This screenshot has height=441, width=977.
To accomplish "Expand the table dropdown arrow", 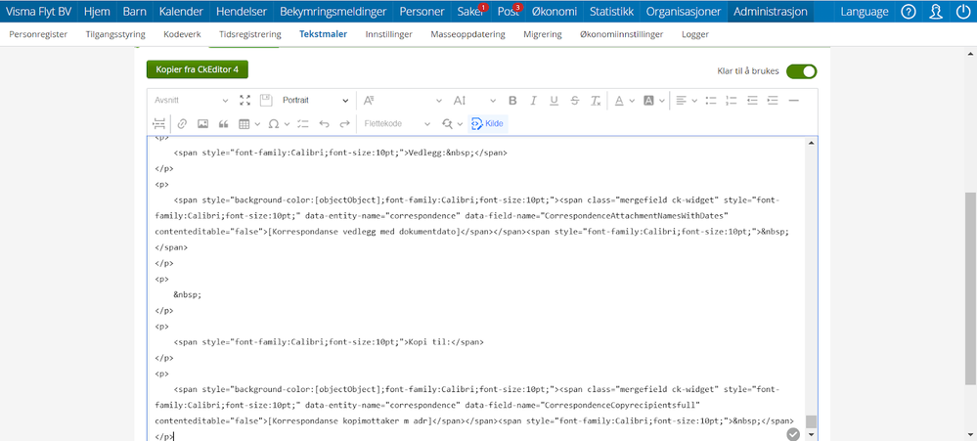I will (257, 124).
